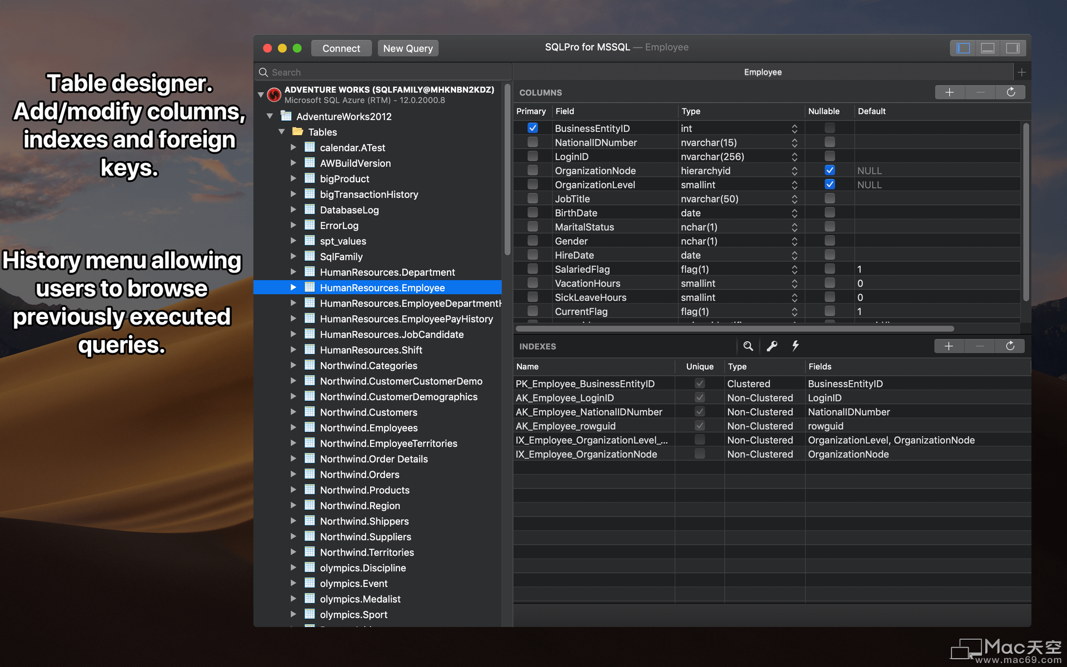This screenshot has width=1067, height=667.
Task: Collapse the AdventureWorks2012 database node
Action: coord(270,116)
